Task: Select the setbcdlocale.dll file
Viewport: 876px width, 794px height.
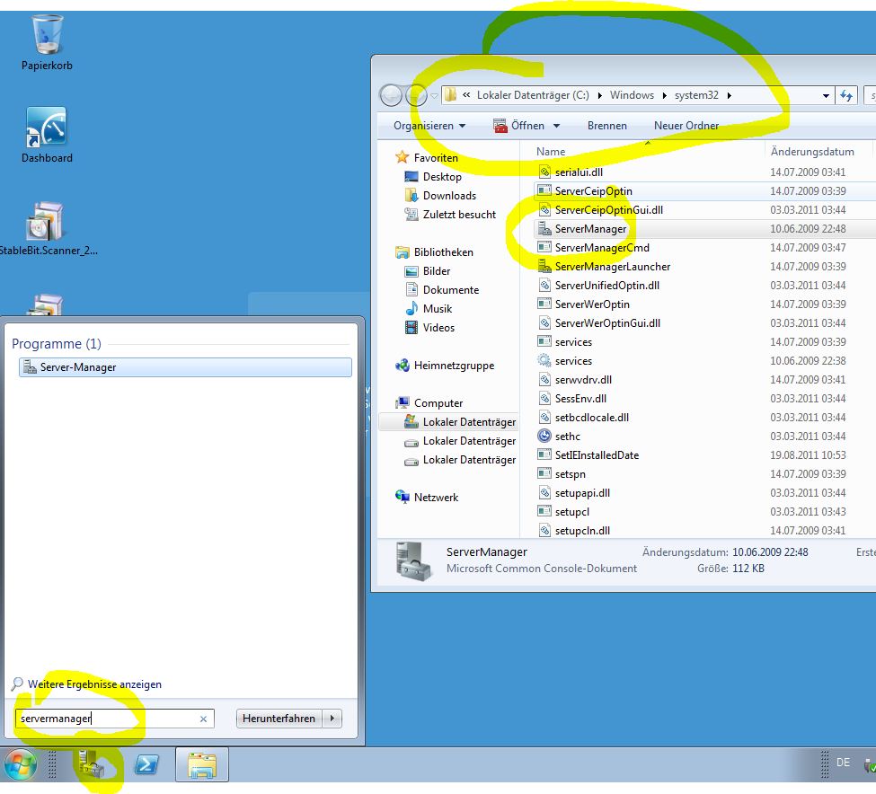Action: tap(591, 418)
